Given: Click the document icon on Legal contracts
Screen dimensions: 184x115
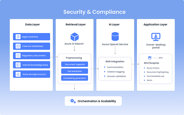Looking at the screenshot, I should (18, 37).
